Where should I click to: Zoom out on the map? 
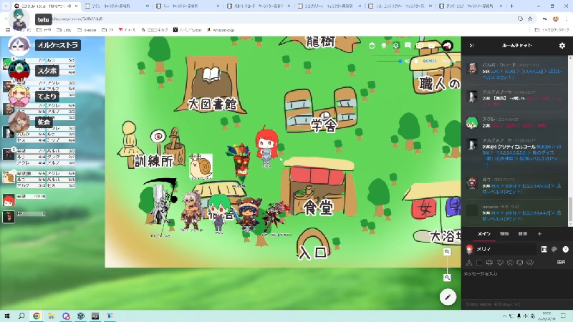tap(446, 277)
